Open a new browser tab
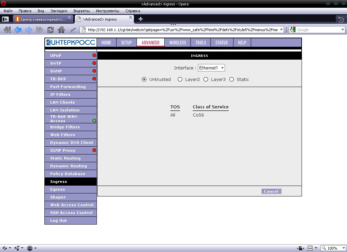347x252 pixels. pos(141,19)
